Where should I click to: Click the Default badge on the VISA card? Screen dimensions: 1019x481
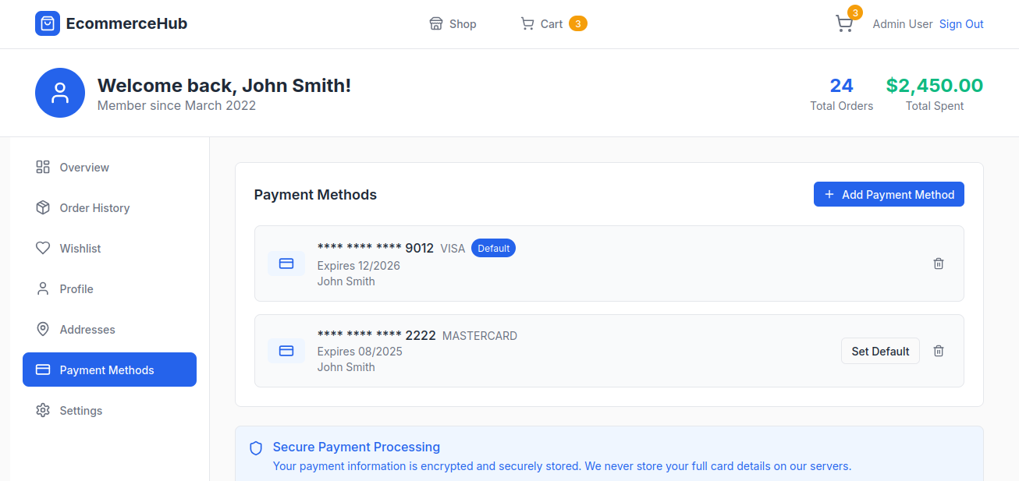click(x=493, y=249)
